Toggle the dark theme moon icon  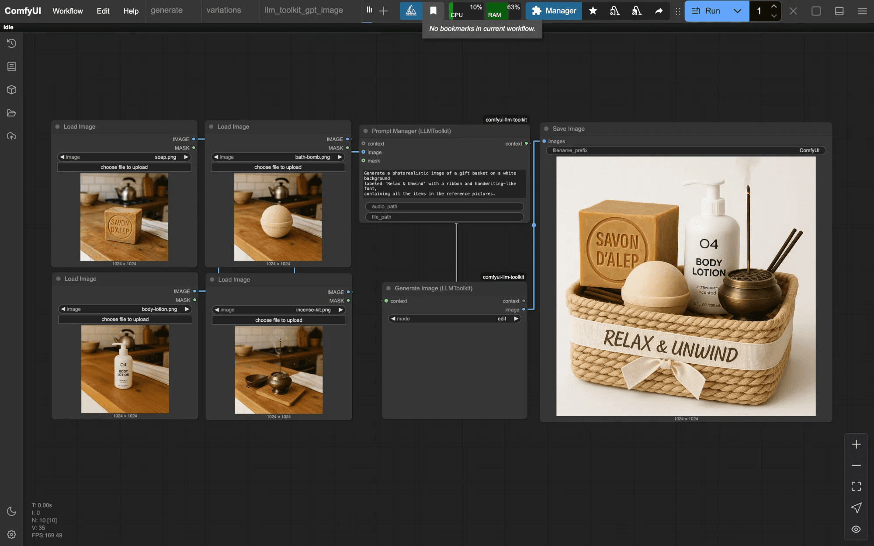pos(12,511)
